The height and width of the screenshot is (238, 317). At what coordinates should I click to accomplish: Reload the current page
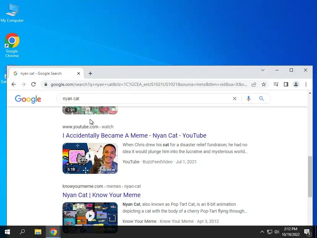click(x=33, y=84)
